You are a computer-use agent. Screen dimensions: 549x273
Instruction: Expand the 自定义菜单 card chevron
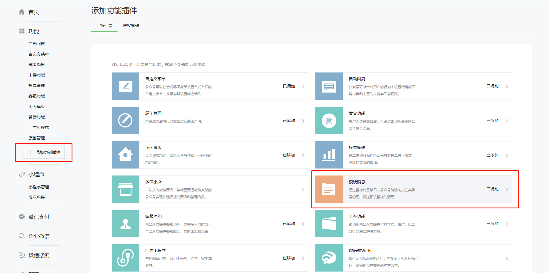303,86
